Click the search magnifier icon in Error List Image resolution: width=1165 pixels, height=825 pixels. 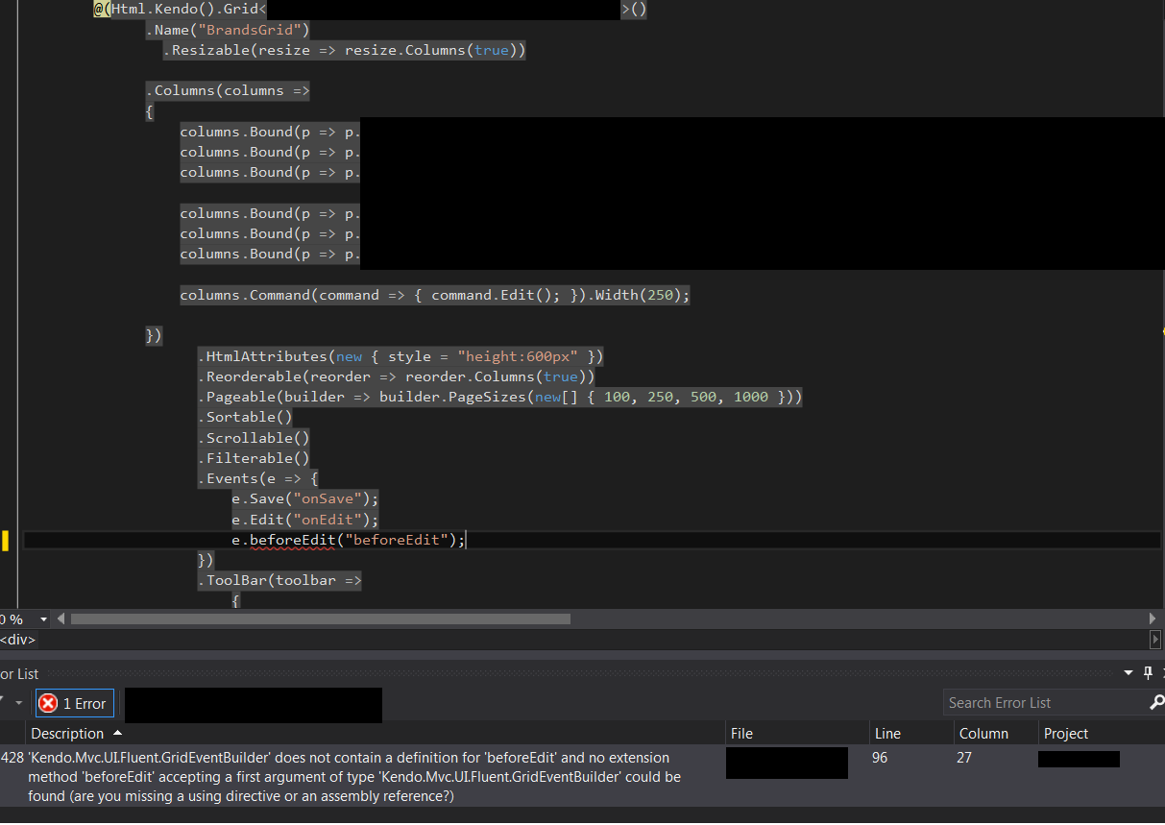coord(1156,703)
